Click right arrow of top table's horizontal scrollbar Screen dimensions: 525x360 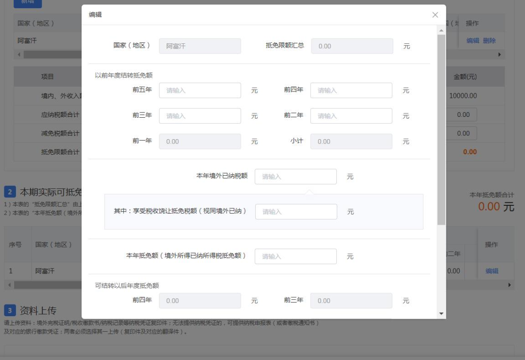click(x=499, y=54)
